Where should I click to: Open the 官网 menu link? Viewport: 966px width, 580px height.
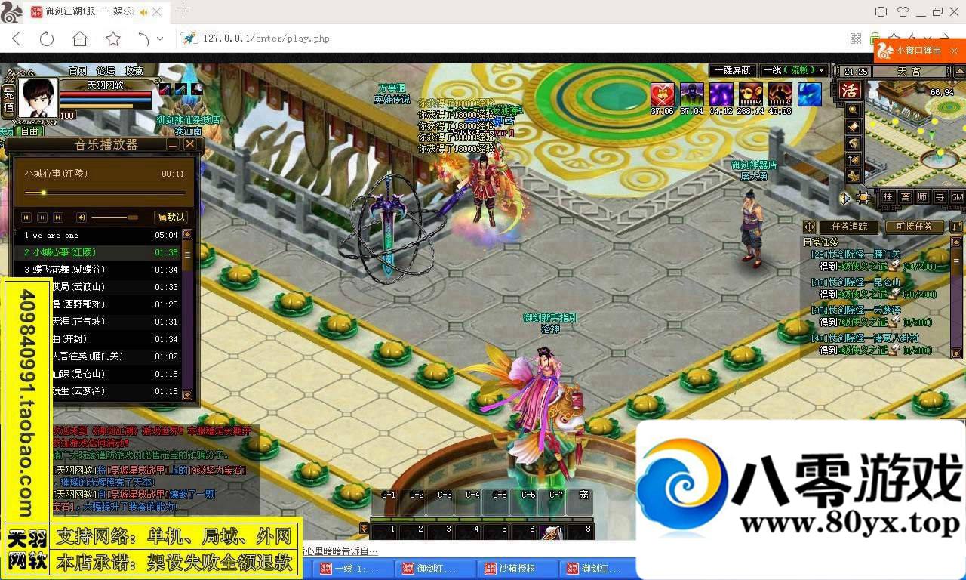[77, 70]
